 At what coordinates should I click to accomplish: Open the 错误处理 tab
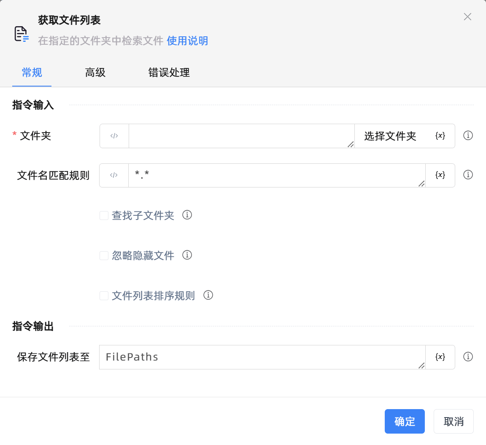coord(169,73)
